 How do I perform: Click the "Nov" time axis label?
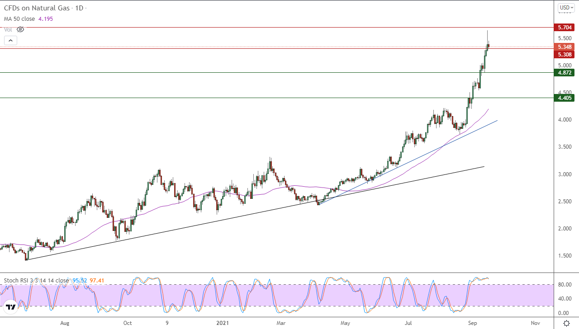pos(535,323)
